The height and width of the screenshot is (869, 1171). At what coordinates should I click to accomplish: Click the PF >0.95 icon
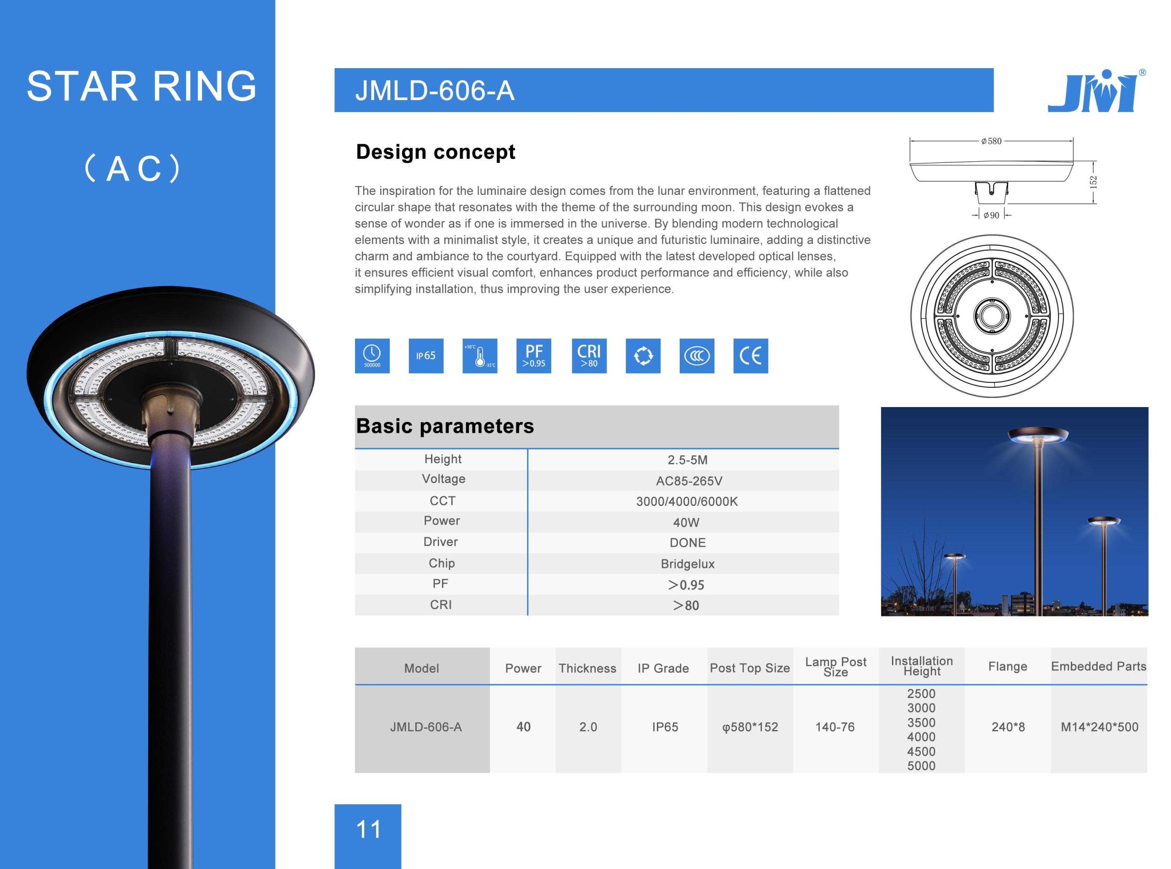(x=533, y=356)
